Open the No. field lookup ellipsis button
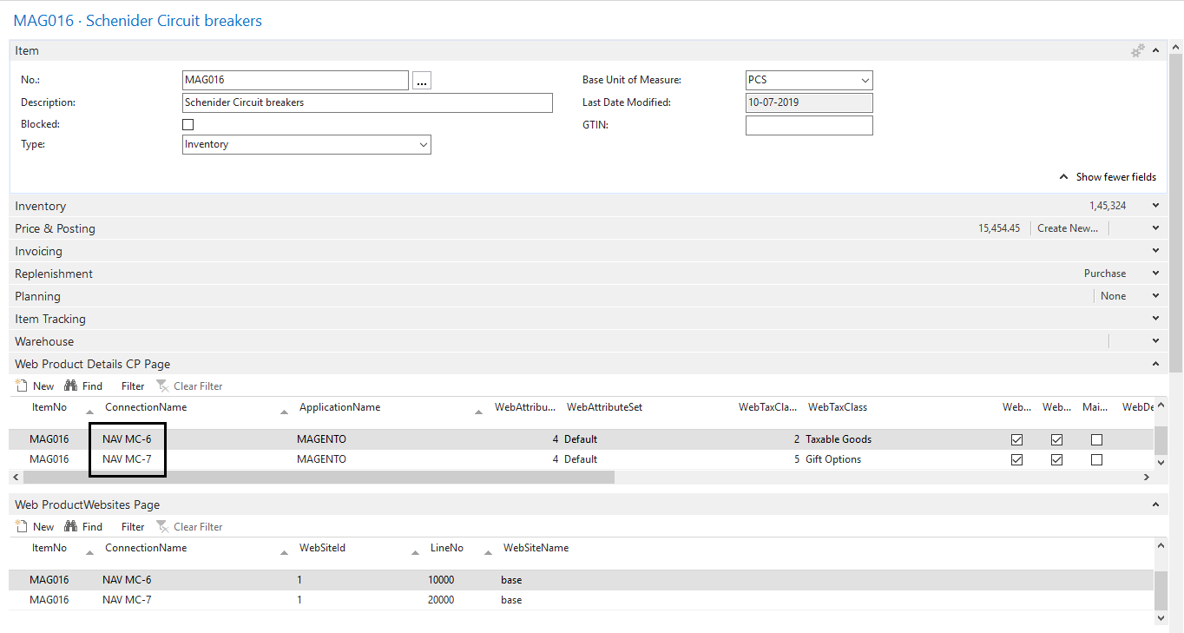The height and width of the screenshot is (633, 1184). [422, 81]
